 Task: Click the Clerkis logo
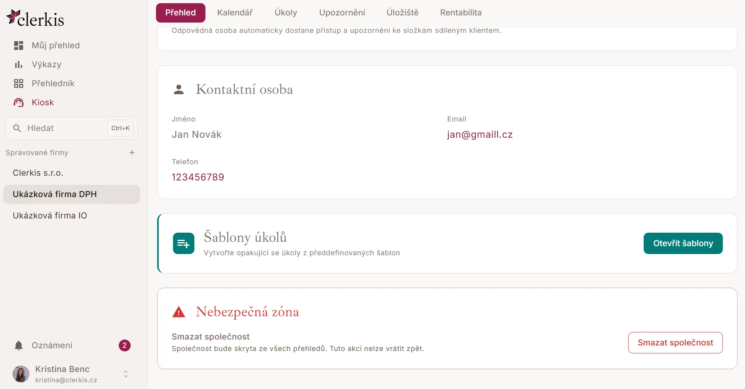[x=35, y=18]
